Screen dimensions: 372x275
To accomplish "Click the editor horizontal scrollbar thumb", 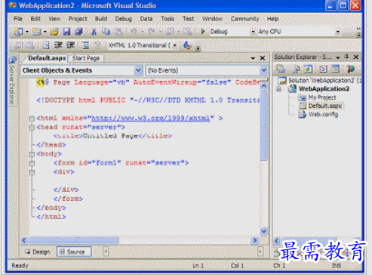I will (x=74, y=240).
